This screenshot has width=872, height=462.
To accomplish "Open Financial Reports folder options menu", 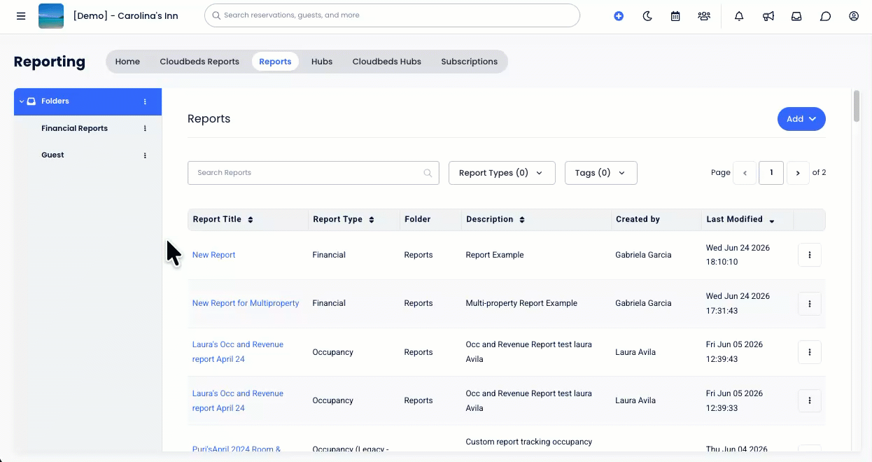I will [145, 128].
